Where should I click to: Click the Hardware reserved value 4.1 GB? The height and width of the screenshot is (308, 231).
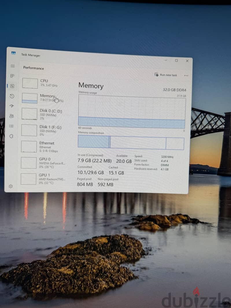pos(165,169)
